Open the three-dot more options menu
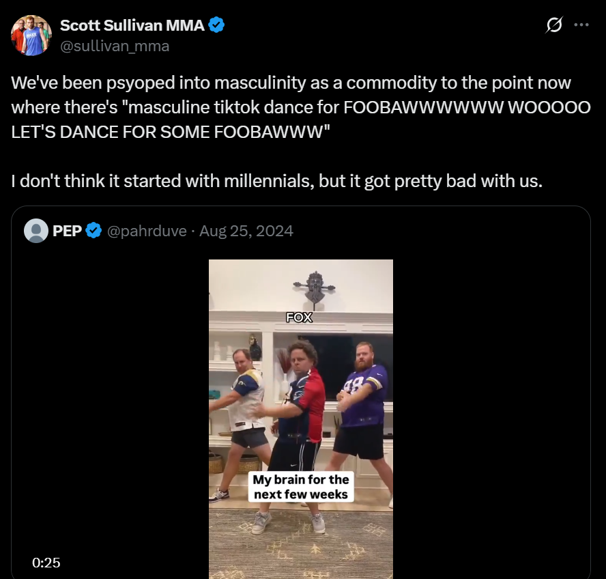 pos(581,25)
